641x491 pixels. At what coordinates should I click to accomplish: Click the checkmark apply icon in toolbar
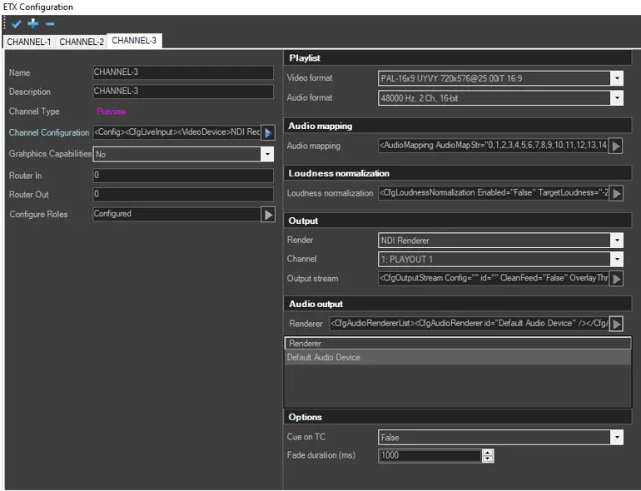tap(17, 24)
